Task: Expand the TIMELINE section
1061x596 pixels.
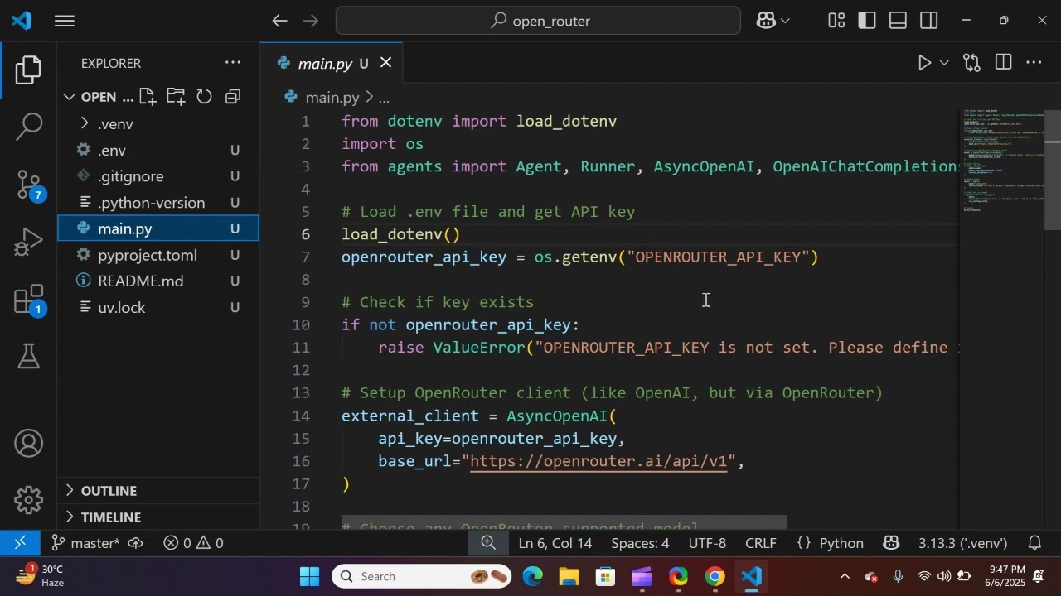Action: [157, 517]
